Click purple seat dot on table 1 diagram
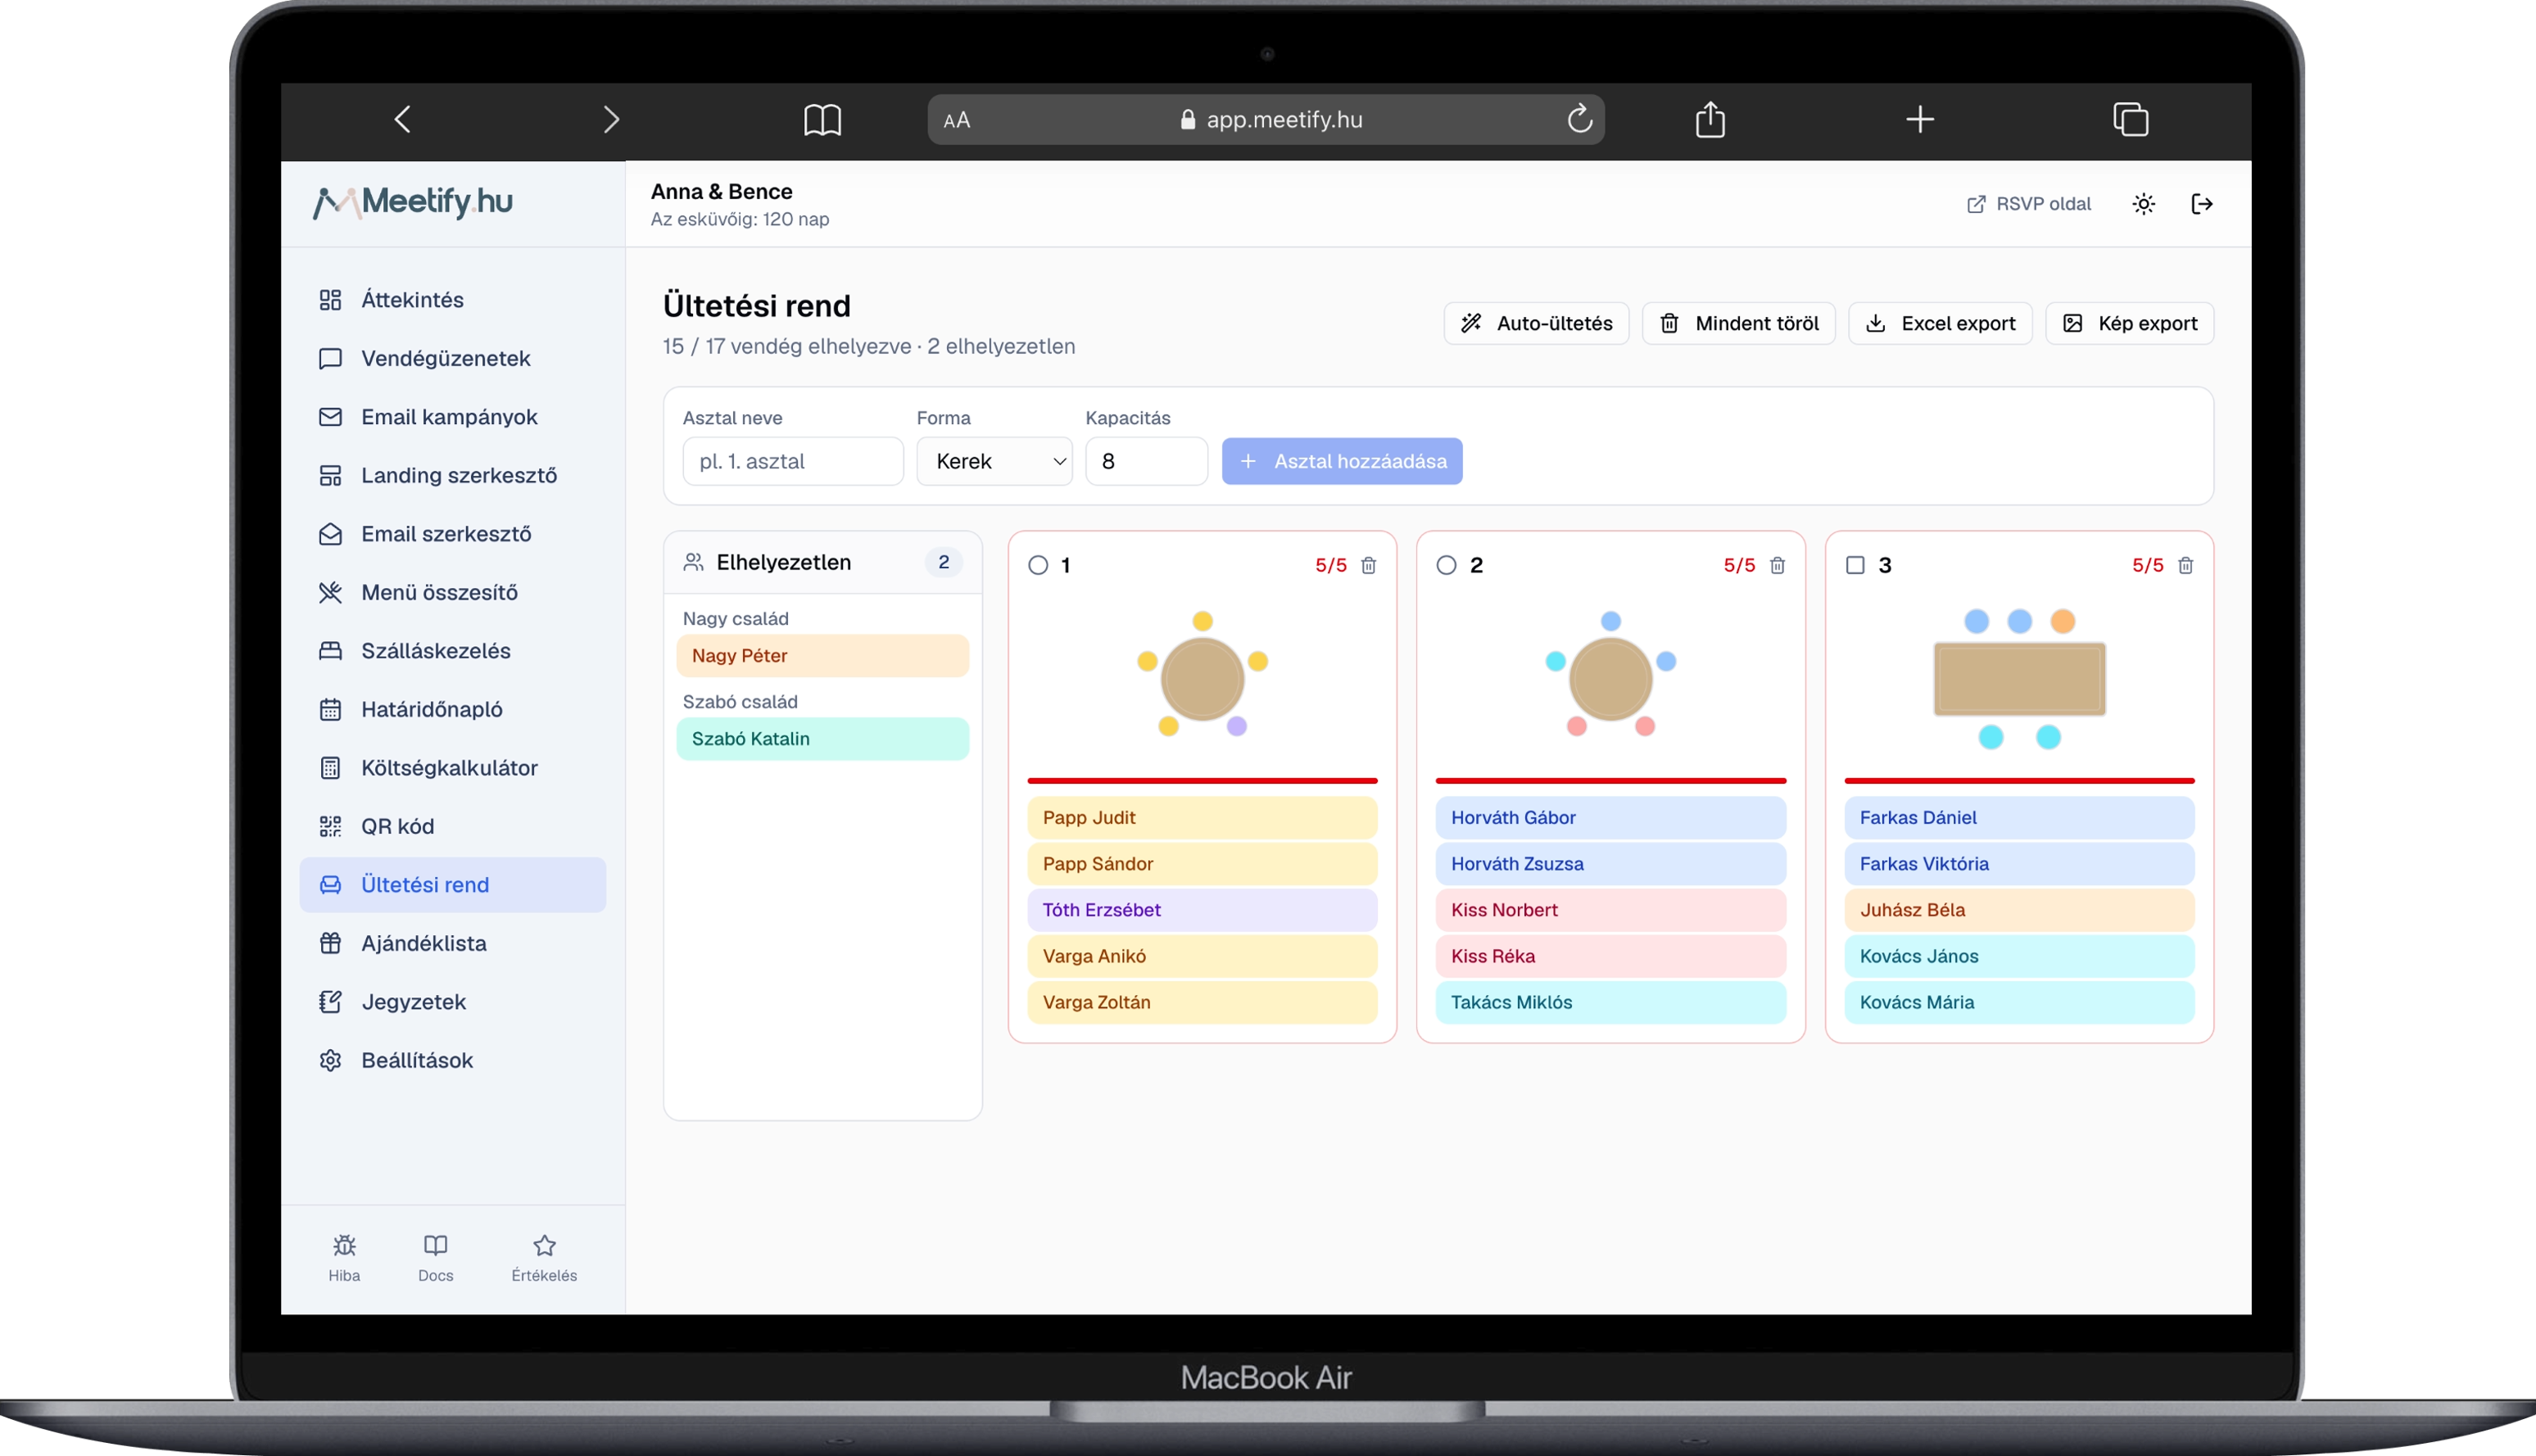The image size is (2536, 1456). [x=1237, y=727]
